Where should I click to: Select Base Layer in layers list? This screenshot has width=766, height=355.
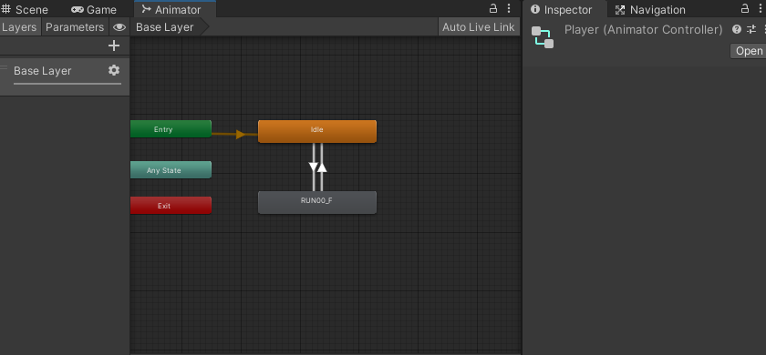tap(65, 76)
